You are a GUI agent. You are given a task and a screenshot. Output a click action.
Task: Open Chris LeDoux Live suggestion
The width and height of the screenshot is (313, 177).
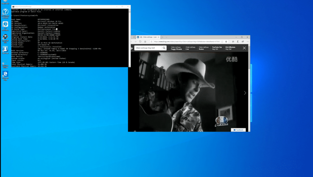190,48
